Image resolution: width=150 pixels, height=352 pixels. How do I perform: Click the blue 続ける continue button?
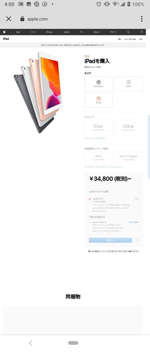(x=110, y=240)
